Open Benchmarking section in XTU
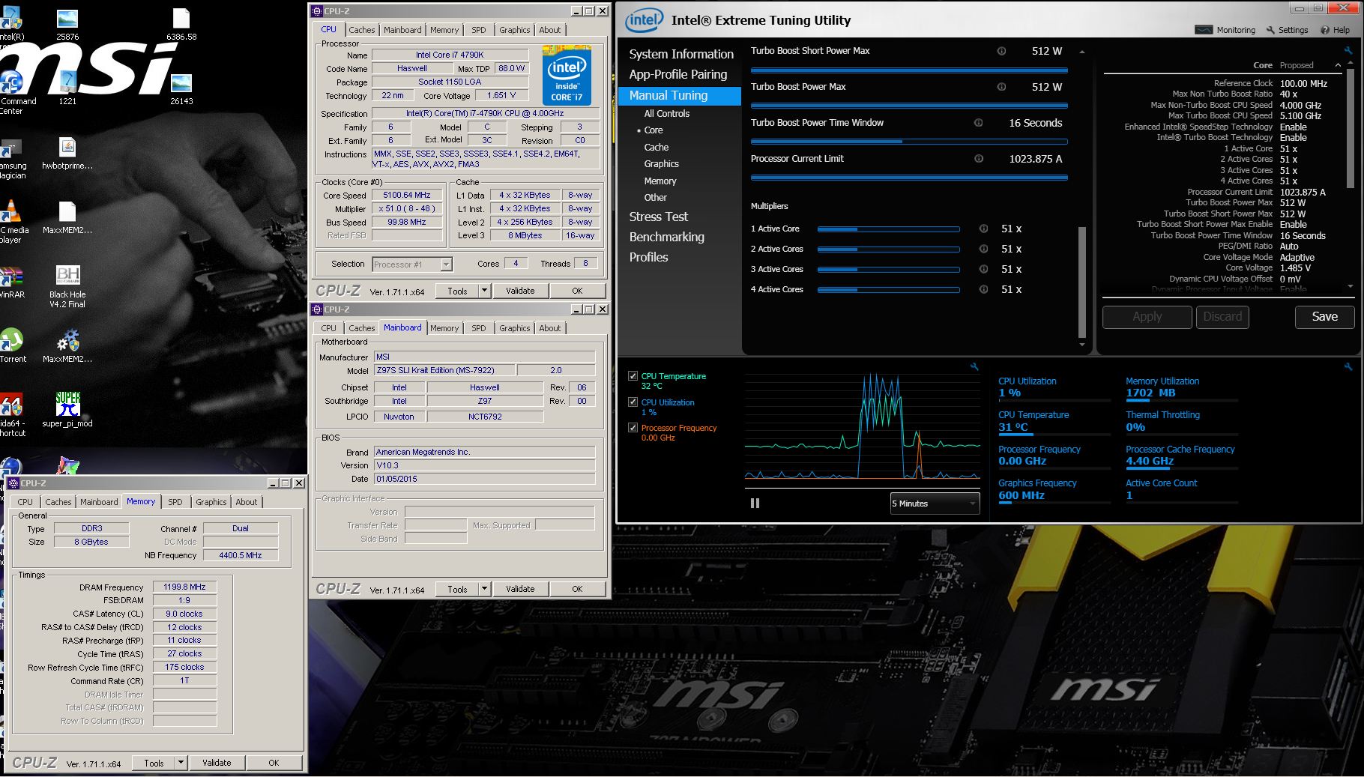 (666, 237)
